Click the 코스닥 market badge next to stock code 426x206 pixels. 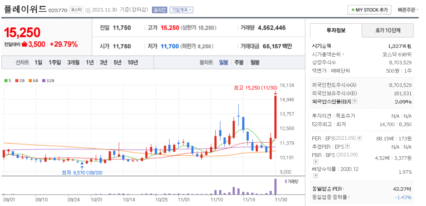(x=76, y=10)
